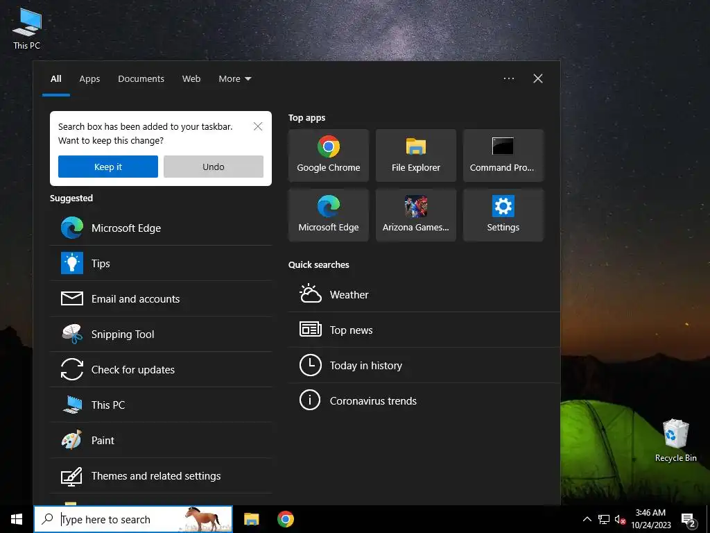The width and height of the screenshot is (710, 533).
Task: Switch to the All tab
Action: pyautogui.click(x=55, y=79)
